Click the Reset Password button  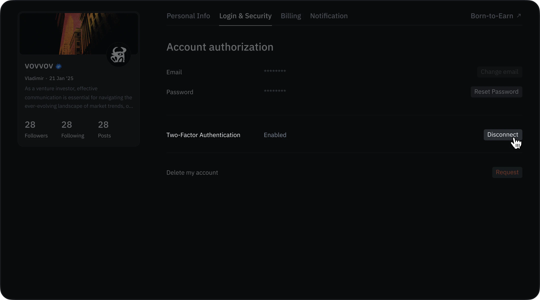click(496, 92)
